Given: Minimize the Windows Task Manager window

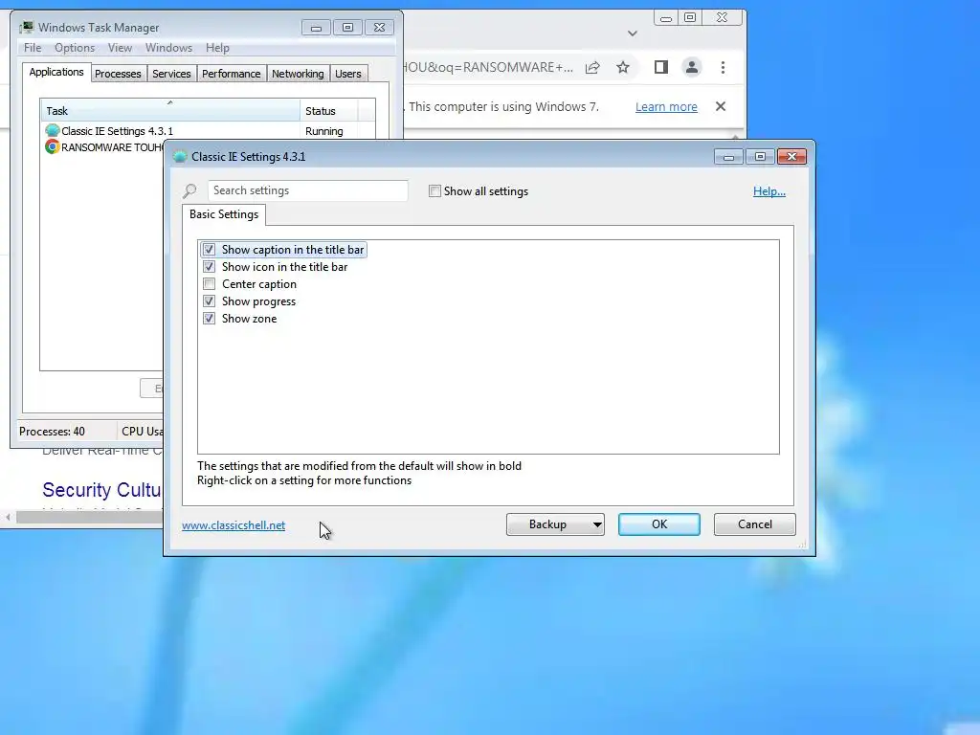Looking at the screenshot, I should (316, 28).
